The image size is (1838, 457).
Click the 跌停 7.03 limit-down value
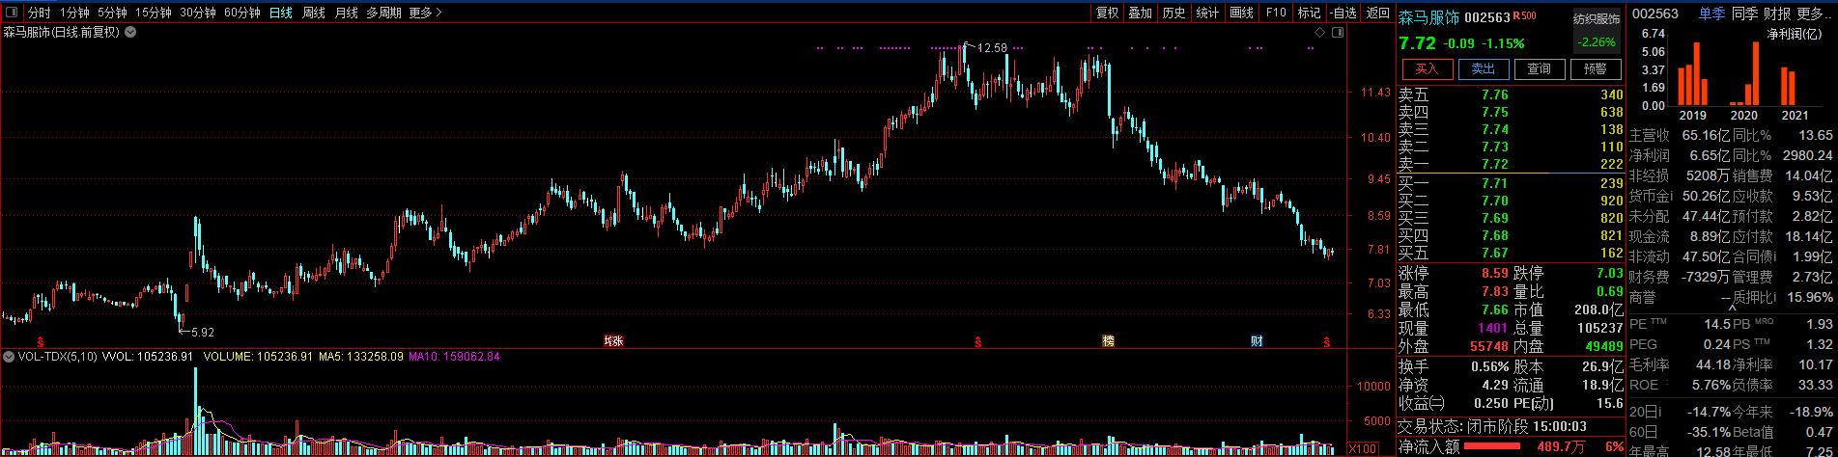click(x=1610, y=274)
